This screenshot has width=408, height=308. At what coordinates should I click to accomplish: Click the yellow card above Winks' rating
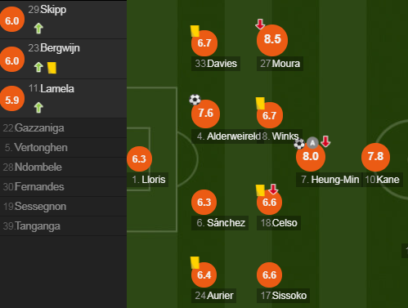pyautogui.click(x=261, y=104)
